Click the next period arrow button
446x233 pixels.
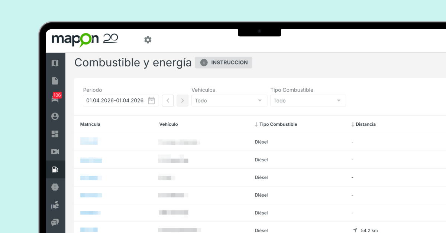(182, 100)
